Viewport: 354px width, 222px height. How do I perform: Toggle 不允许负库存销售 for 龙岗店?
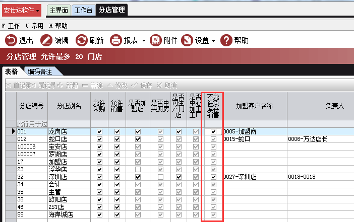point(213,131)
